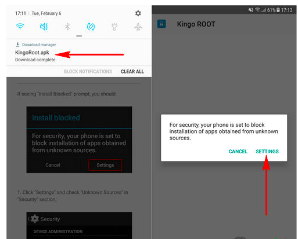298x239 pixels.
Task: Toggle the auto-rotate quick setting
Action: point(91,27)
